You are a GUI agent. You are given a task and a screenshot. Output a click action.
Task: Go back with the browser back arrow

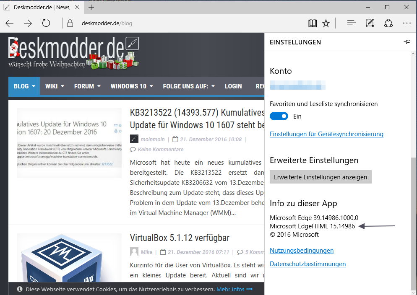click(x=10, y=23)
